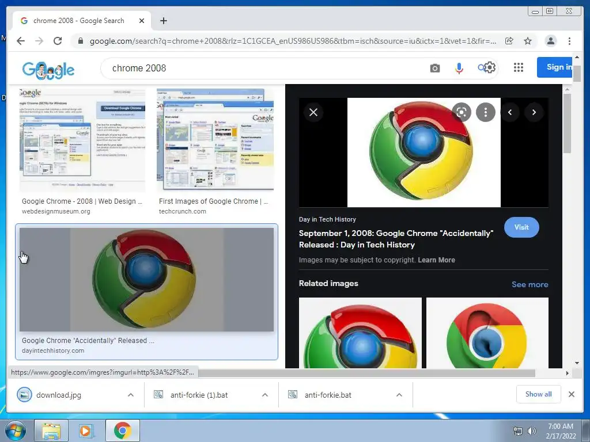The width and height of the screenshot is (590, 442).
Task: Open the Windows Start menu
Action: 15,431
